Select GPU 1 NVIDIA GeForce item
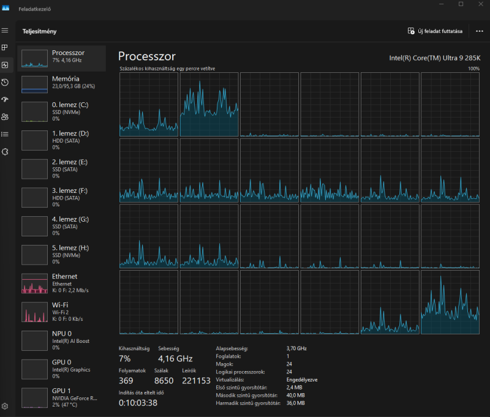The height and width of the screenshot is (417, 490). 62,397
